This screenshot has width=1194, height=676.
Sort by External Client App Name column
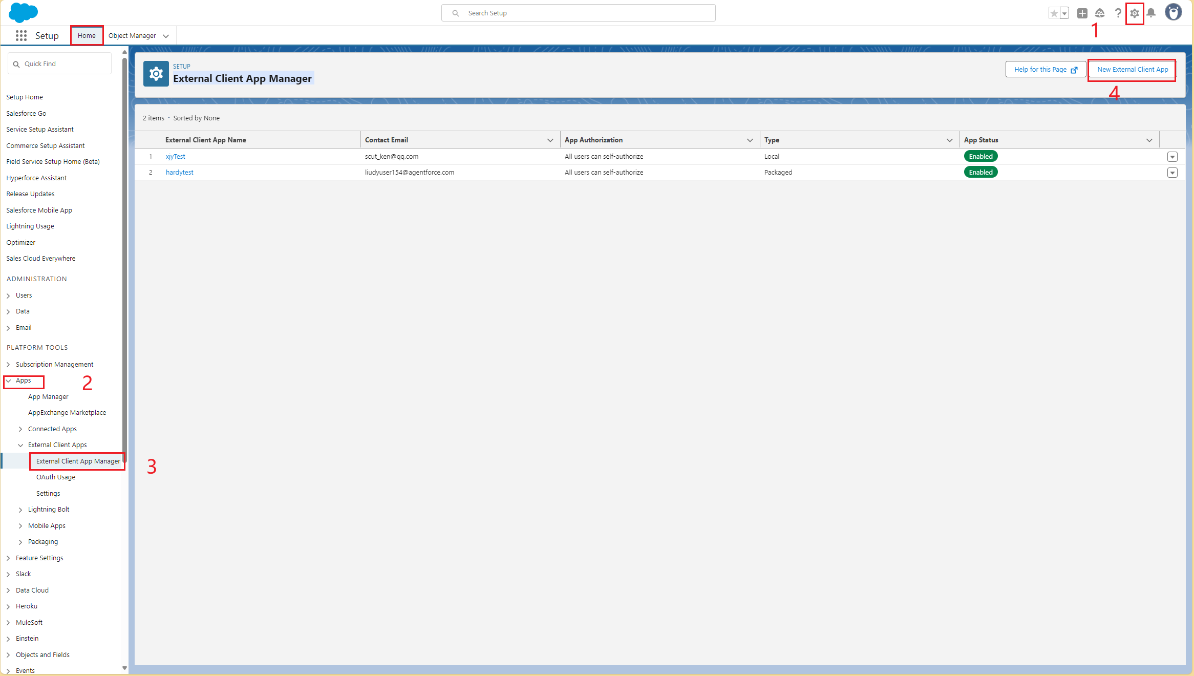pos(205,140)
